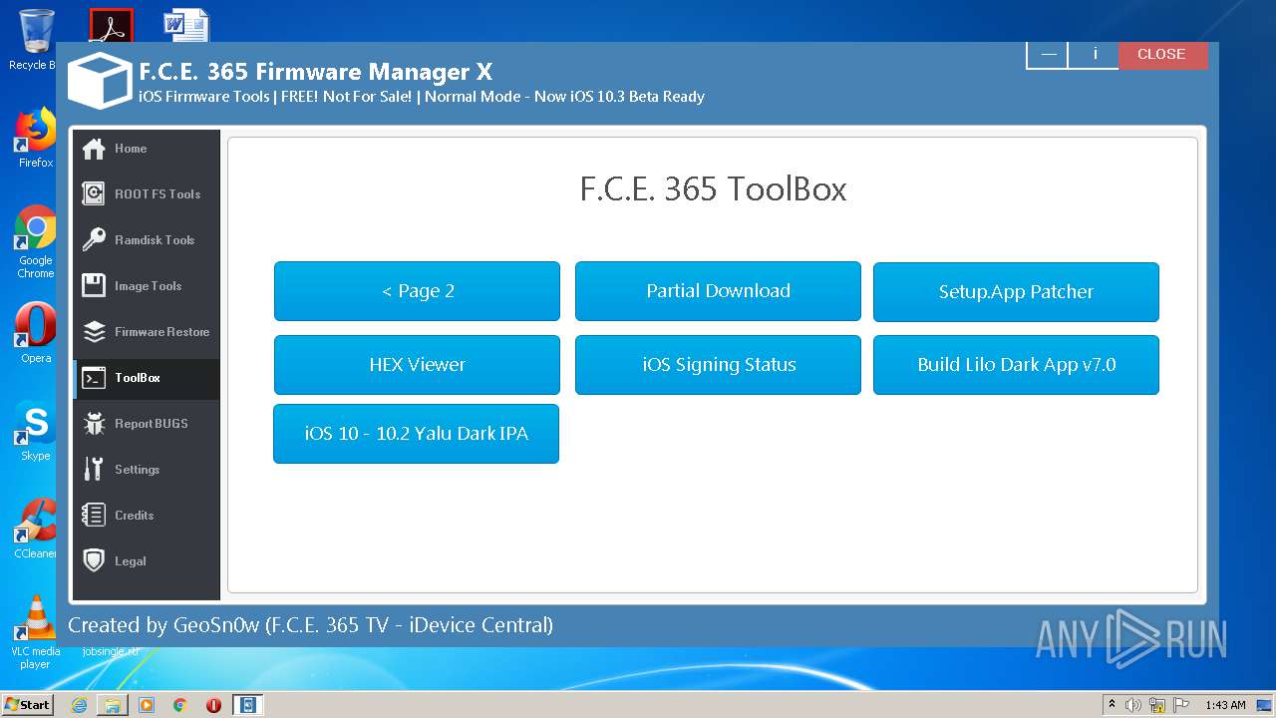Click the info 'i' button in title bar
Image resolution: width=1276 pixels, height=718 pixels.
1095,55
